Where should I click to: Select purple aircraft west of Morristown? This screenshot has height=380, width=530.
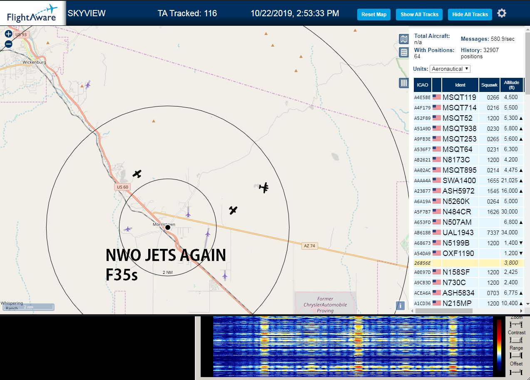[x=128, y=228]
